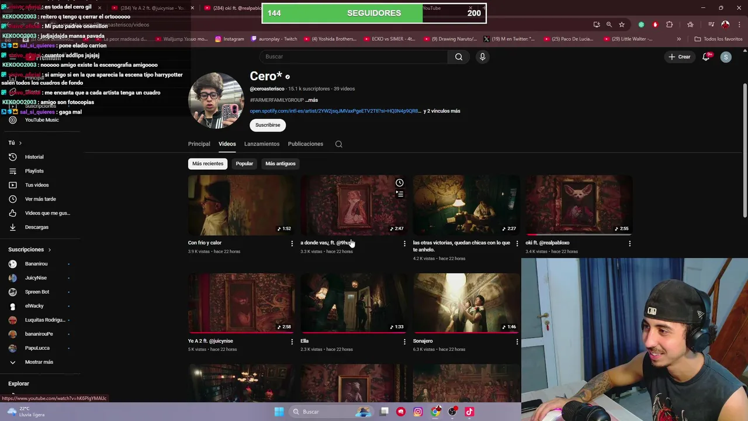Open the Instagram bookmark
This screenshot has width=748, height=421.
pyautogui.click(x=230, y=39)
